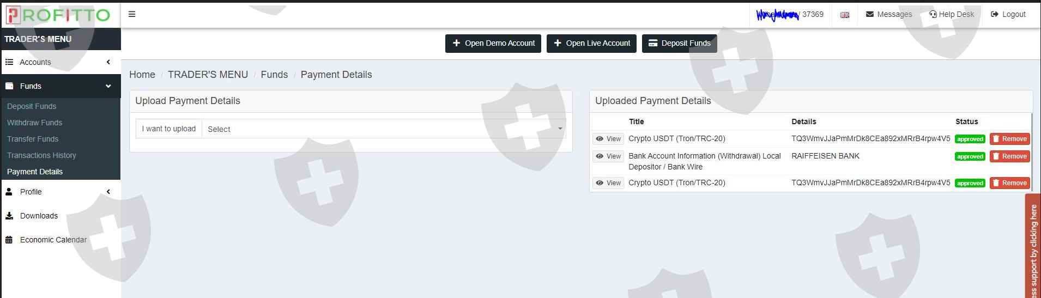
Task: Click the 'I want to upload' label
Action: [169, 129]
